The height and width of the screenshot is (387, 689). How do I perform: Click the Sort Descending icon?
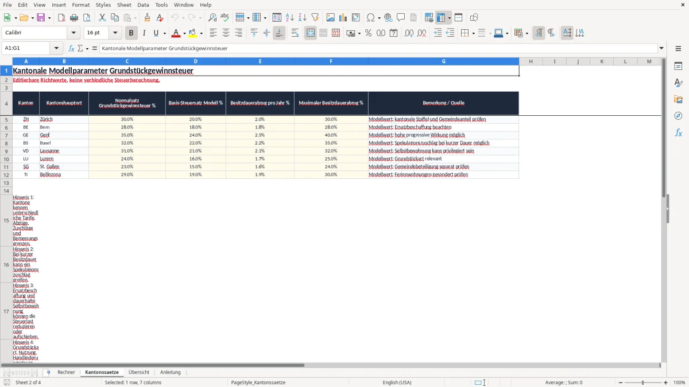click(x=302, y=18)
